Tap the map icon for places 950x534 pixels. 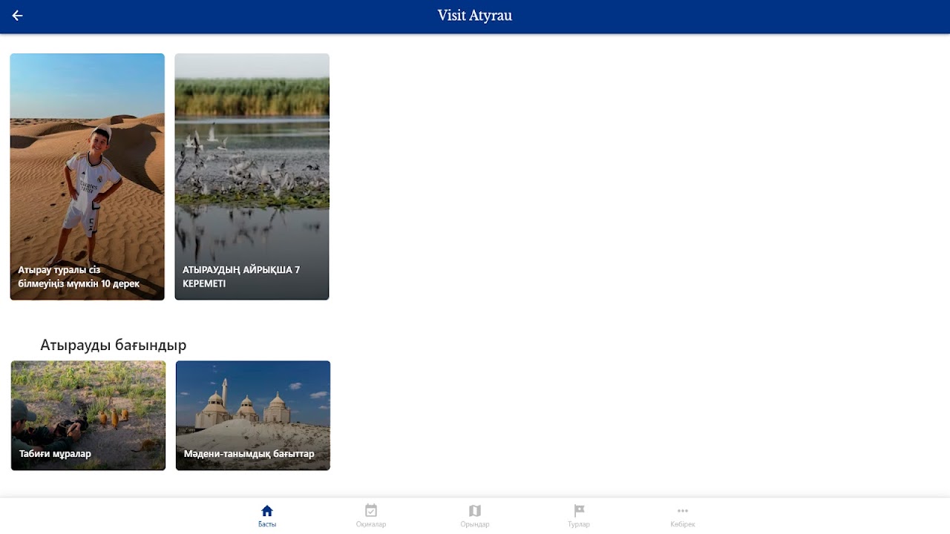(x=475, y=510)
